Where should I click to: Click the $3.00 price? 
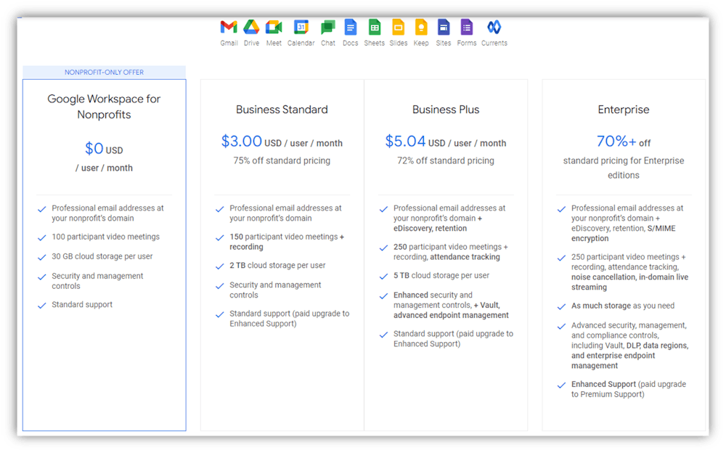point(242,142)
